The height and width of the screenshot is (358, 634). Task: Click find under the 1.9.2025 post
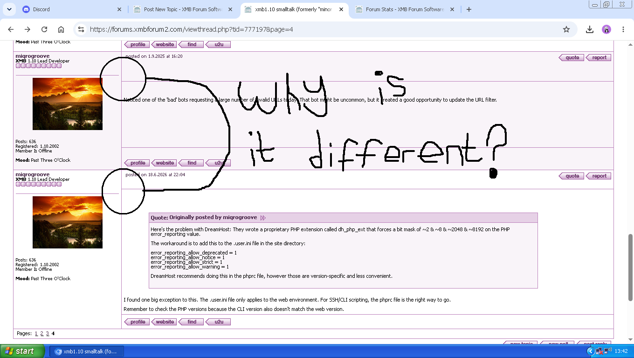tap(191, 163)
